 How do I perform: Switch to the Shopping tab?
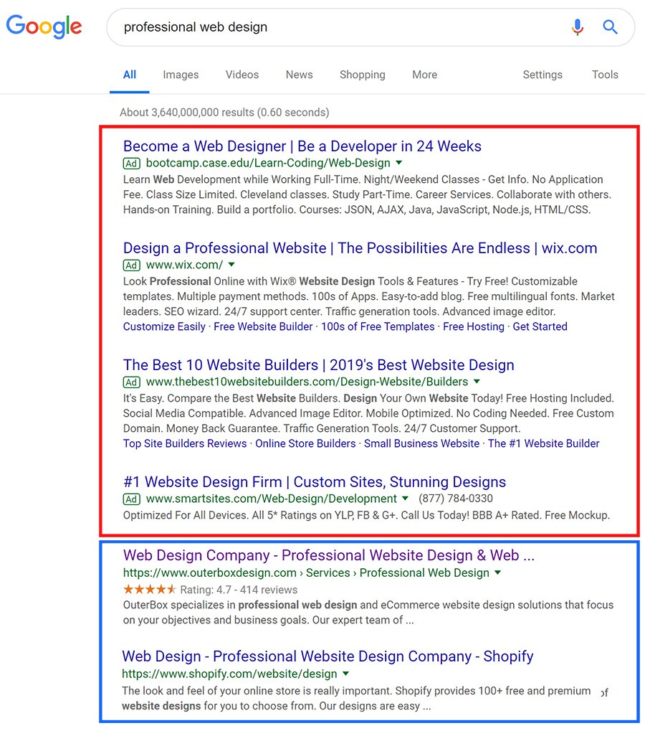pos(362,75)
